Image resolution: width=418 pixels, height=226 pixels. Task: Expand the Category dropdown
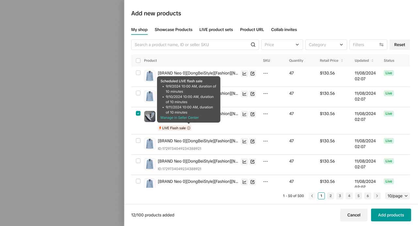tap(326, 45)
